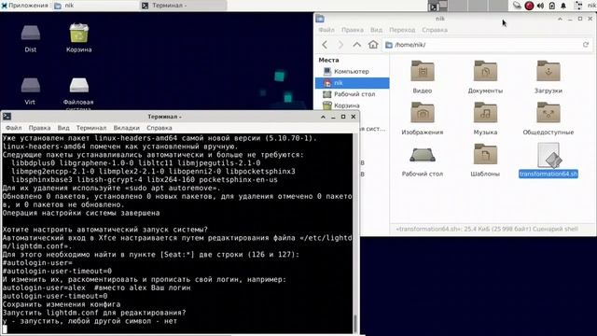Open the Dist drive desktop icon

click(x=31, y=38)
